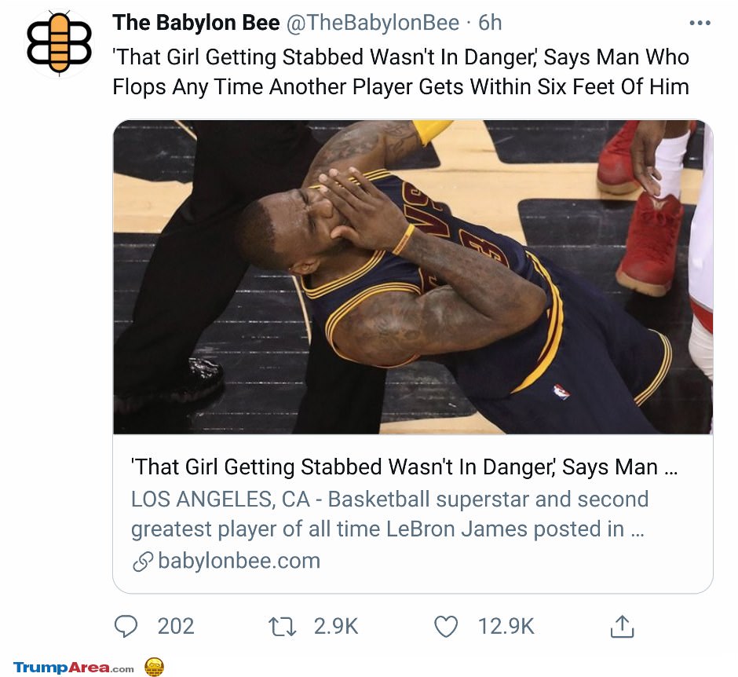Open the @TheBabylonBee handle
This screenshot has width=738, height=677.
pos(372,23)
